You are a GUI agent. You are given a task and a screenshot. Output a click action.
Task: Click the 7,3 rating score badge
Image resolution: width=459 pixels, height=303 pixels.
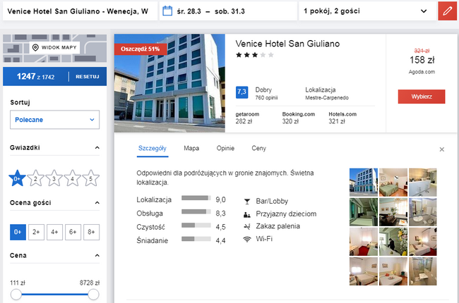pos(242,92)
